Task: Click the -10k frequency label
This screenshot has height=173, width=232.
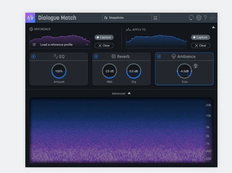Action: 208,116
